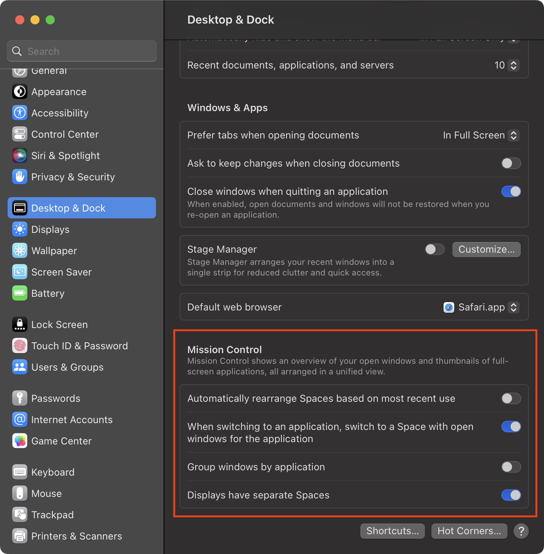This screenshot has height=554, width=544.
Task: Enable Stage Manager toggle
Action: click(x=435, y=249)
